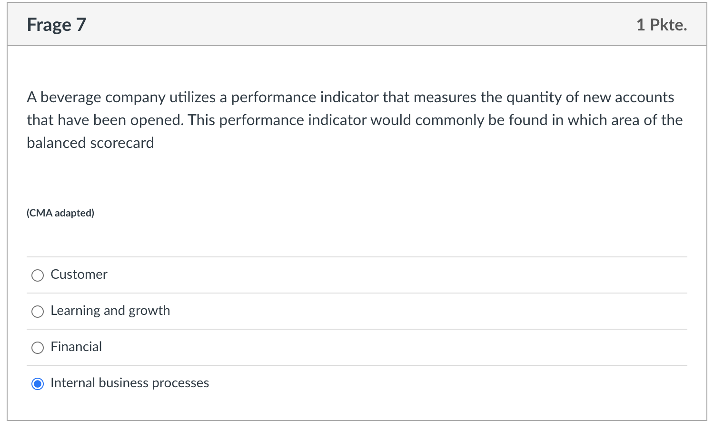Select the Internal business processes option
The width and height of the screenshot is (714, 431).
pyautogui.click(x=38, y=384)
